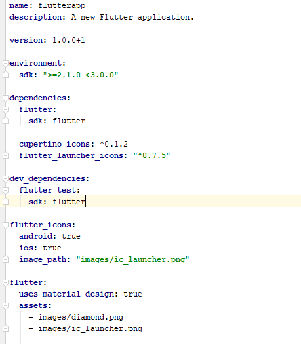Click the sdk constraint ">=2.1.0 <3.0.0"
Viewport: 301px width, 344px height.
(x=81, y=75)
